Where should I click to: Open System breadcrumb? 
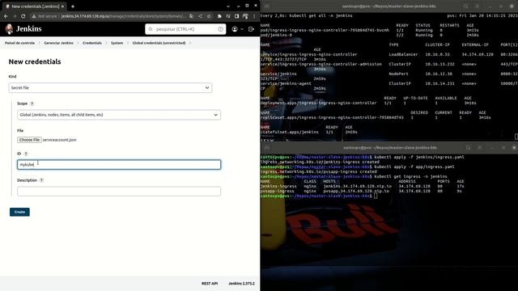coord(117,43)
